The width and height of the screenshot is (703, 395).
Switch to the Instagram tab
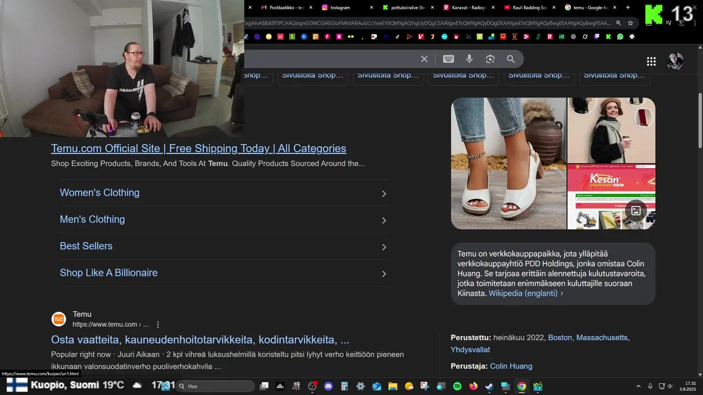coord(346,8)
